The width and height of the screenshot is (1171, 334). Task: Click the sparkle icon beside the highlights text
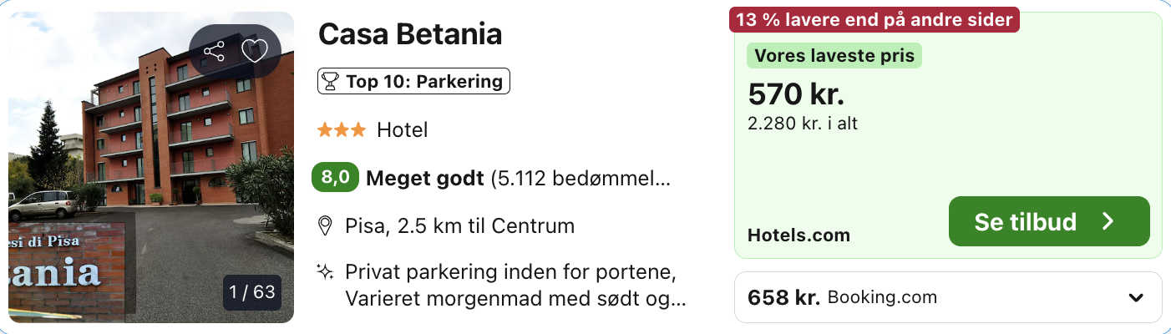click(326, 272)
